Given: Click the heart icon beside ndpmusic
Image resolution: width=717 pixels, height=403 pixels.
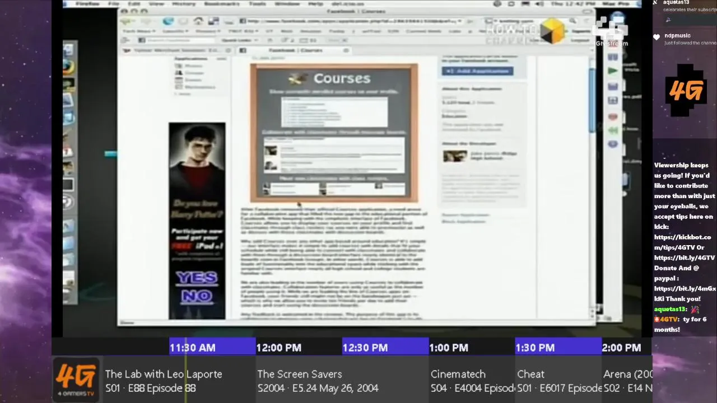Looking at the screenshot, I should point(657,38).
